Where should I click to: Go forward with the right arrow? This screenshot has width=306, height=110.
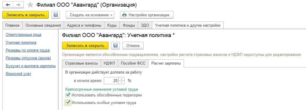pos(18,5)
